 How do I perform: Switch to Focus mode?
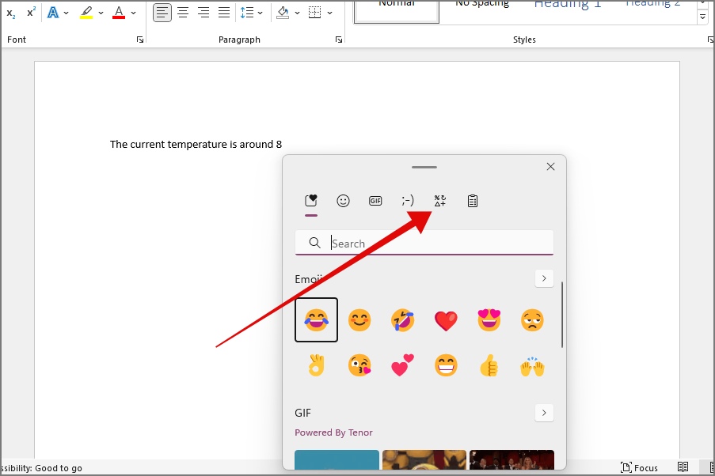(639, 468)
